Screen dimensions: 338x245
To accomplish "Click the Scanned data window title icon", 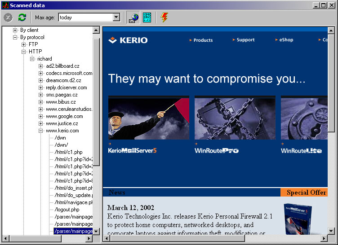I will pos(5,5).
